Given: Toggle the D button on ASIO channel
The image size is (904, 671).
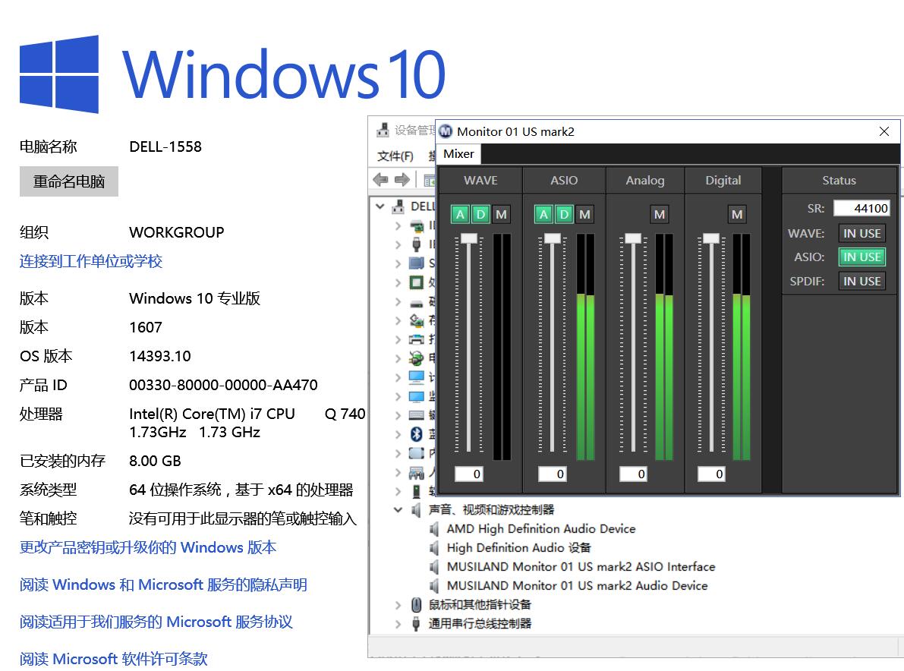Looking at the screenshot, I should 564,215.
